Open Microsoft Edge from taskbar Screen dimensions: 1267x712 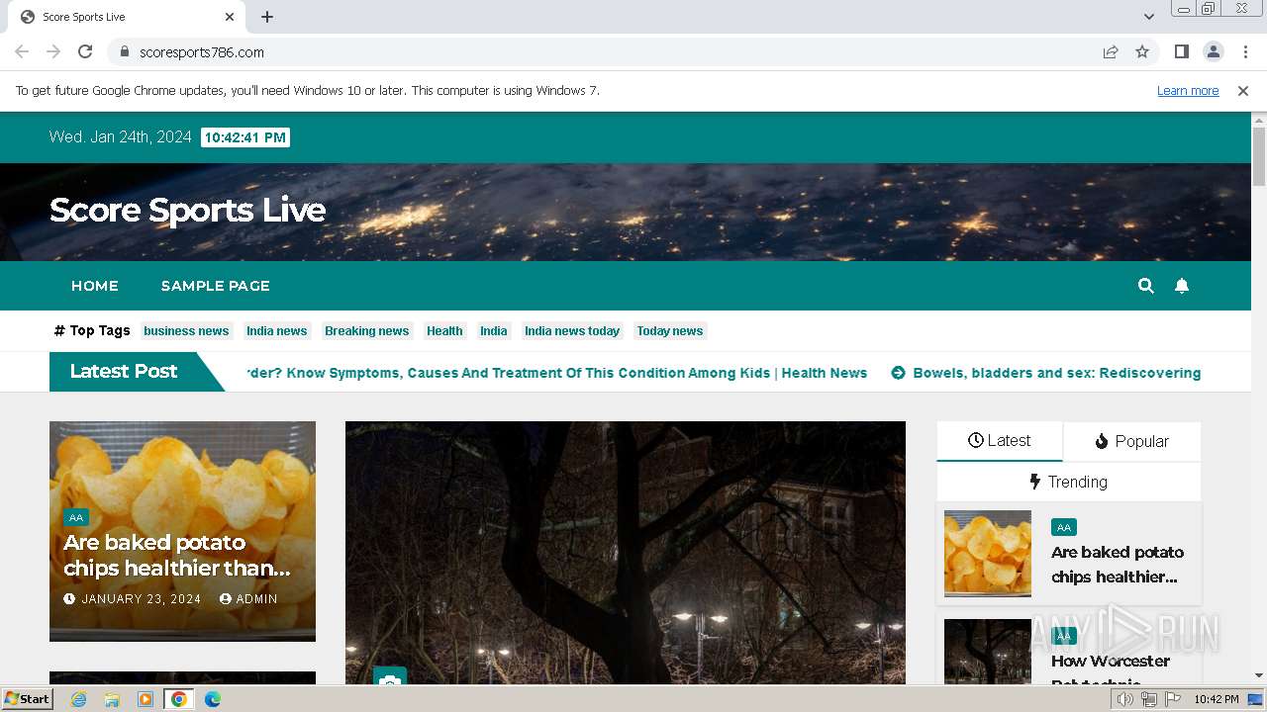pyautogui.click(x=213, y=699)
